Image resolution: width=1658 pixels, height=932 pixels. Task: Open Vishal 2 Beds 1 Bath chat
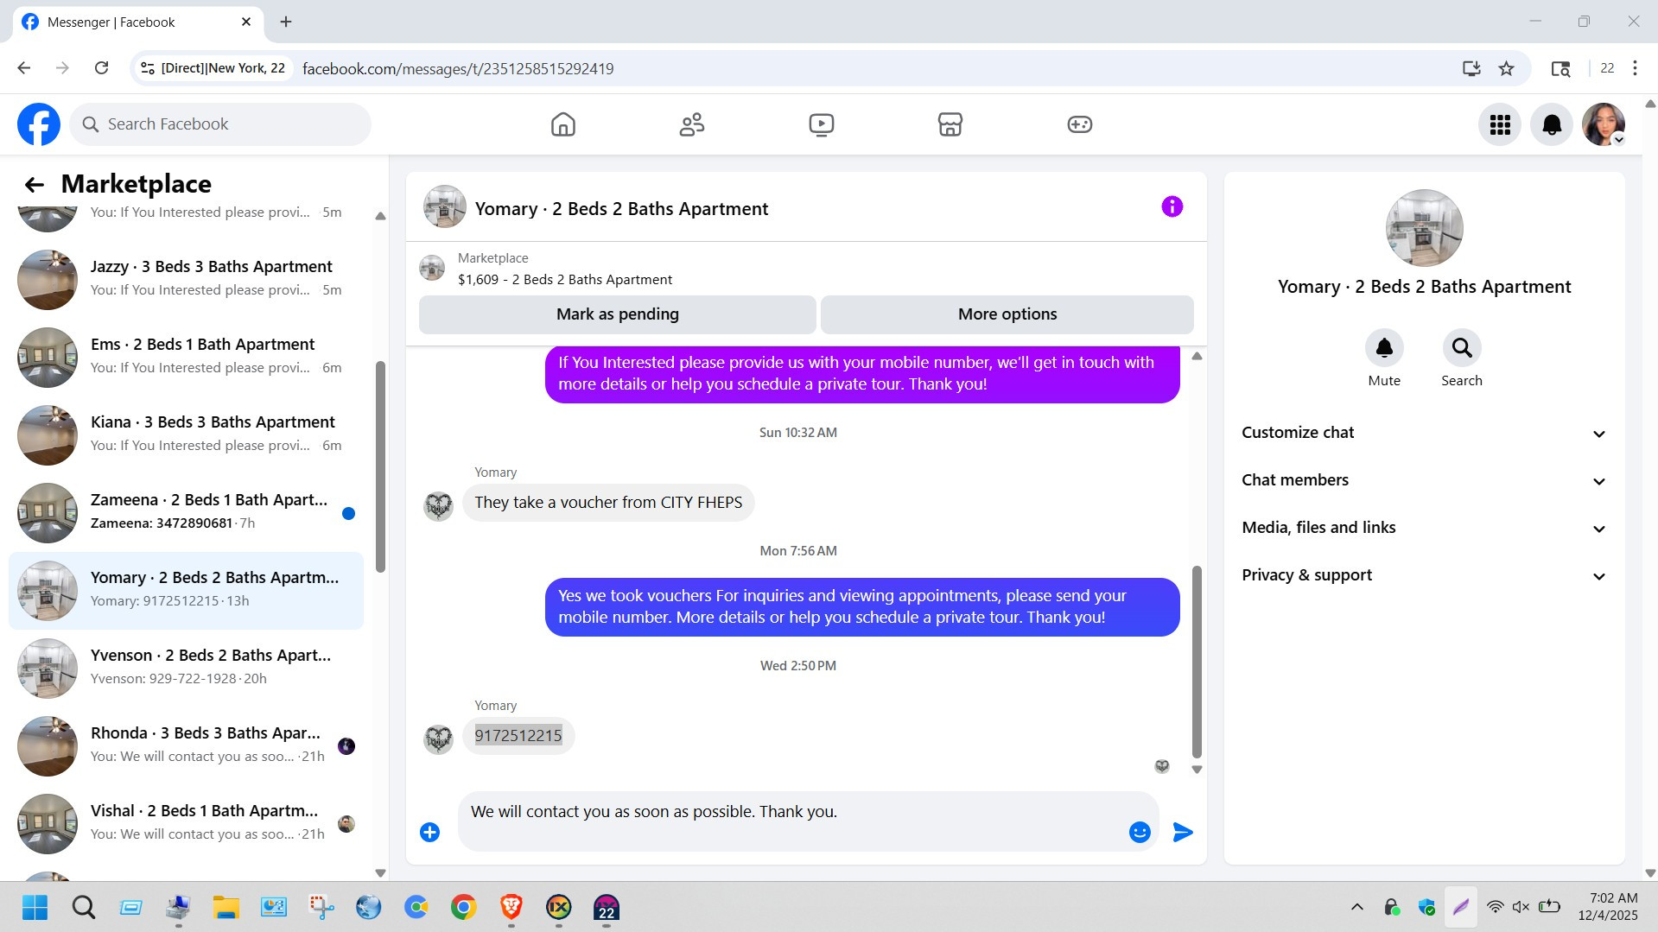pos(186,824)
